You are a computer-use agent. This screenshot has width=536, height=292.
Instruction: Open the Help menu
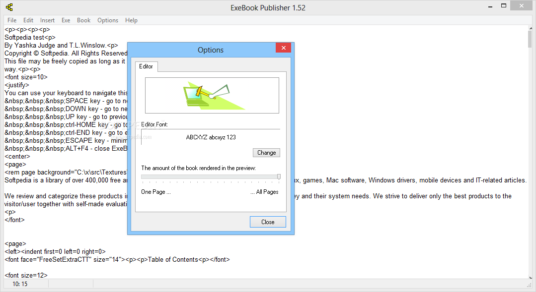(x=131, y=20)
